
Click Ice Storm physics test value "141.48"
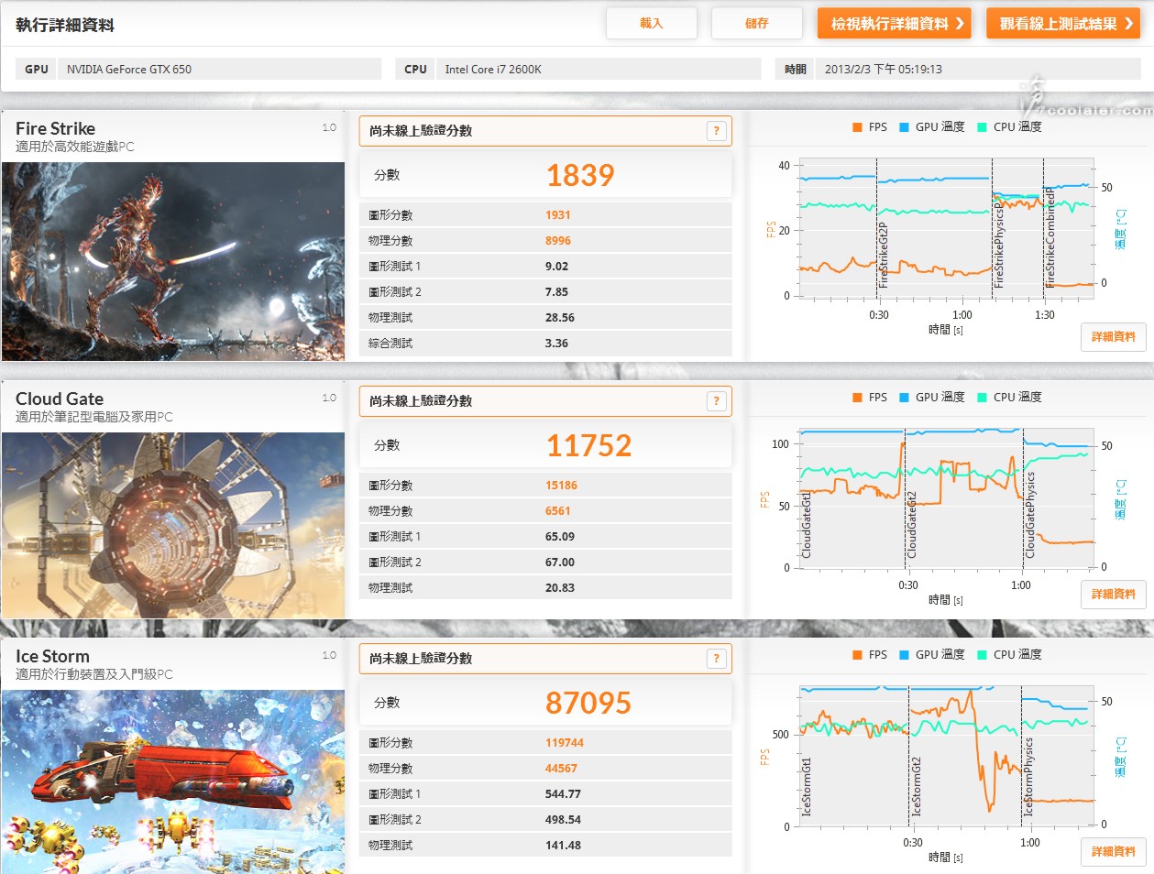563,846
